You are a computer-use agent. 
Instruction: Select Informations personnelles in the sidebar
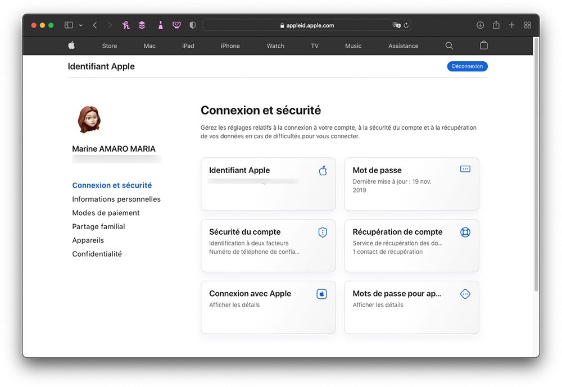tap(116, 199)
